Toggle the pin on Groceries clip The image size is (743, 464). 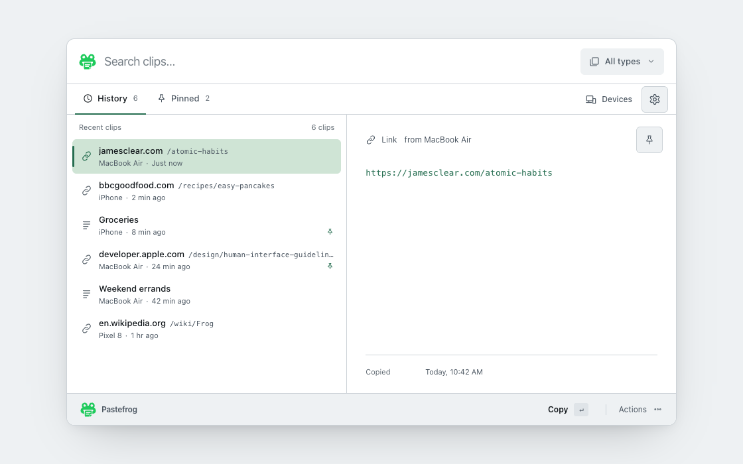[330, 231]
